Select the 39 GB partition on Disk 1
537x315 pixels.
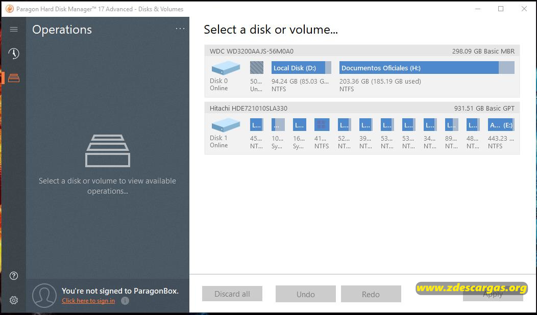(x=366, y=125)
